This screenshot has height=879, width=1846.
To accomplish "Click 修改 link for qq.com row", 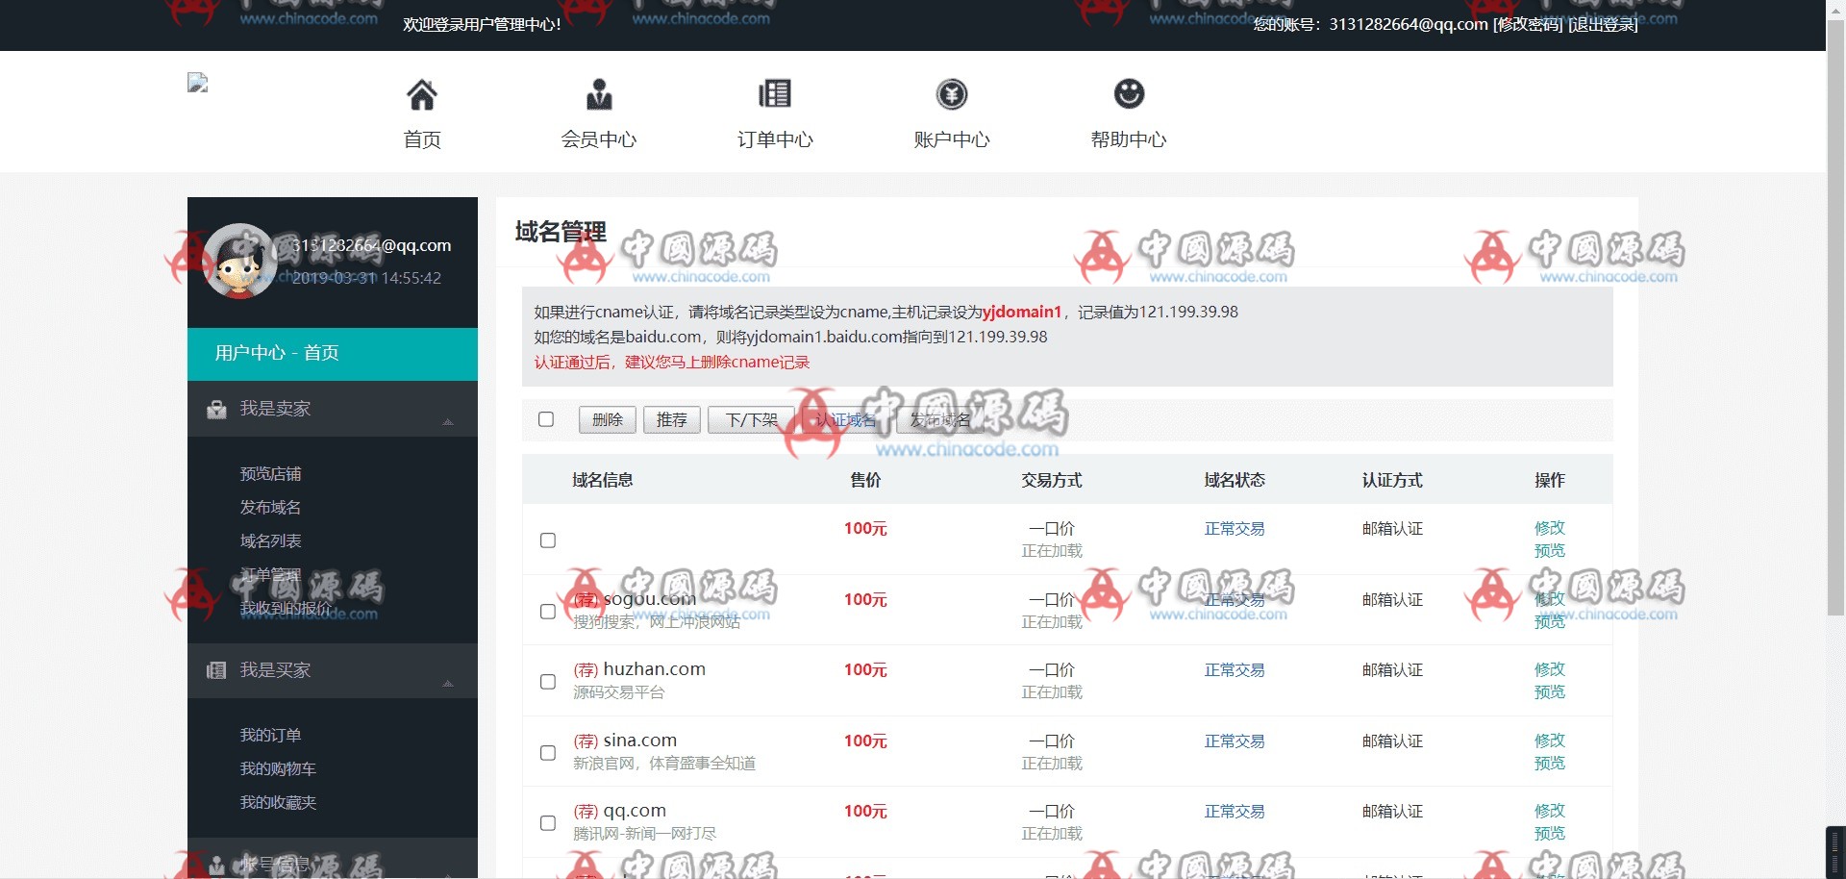I will [x=1549, y=811].
